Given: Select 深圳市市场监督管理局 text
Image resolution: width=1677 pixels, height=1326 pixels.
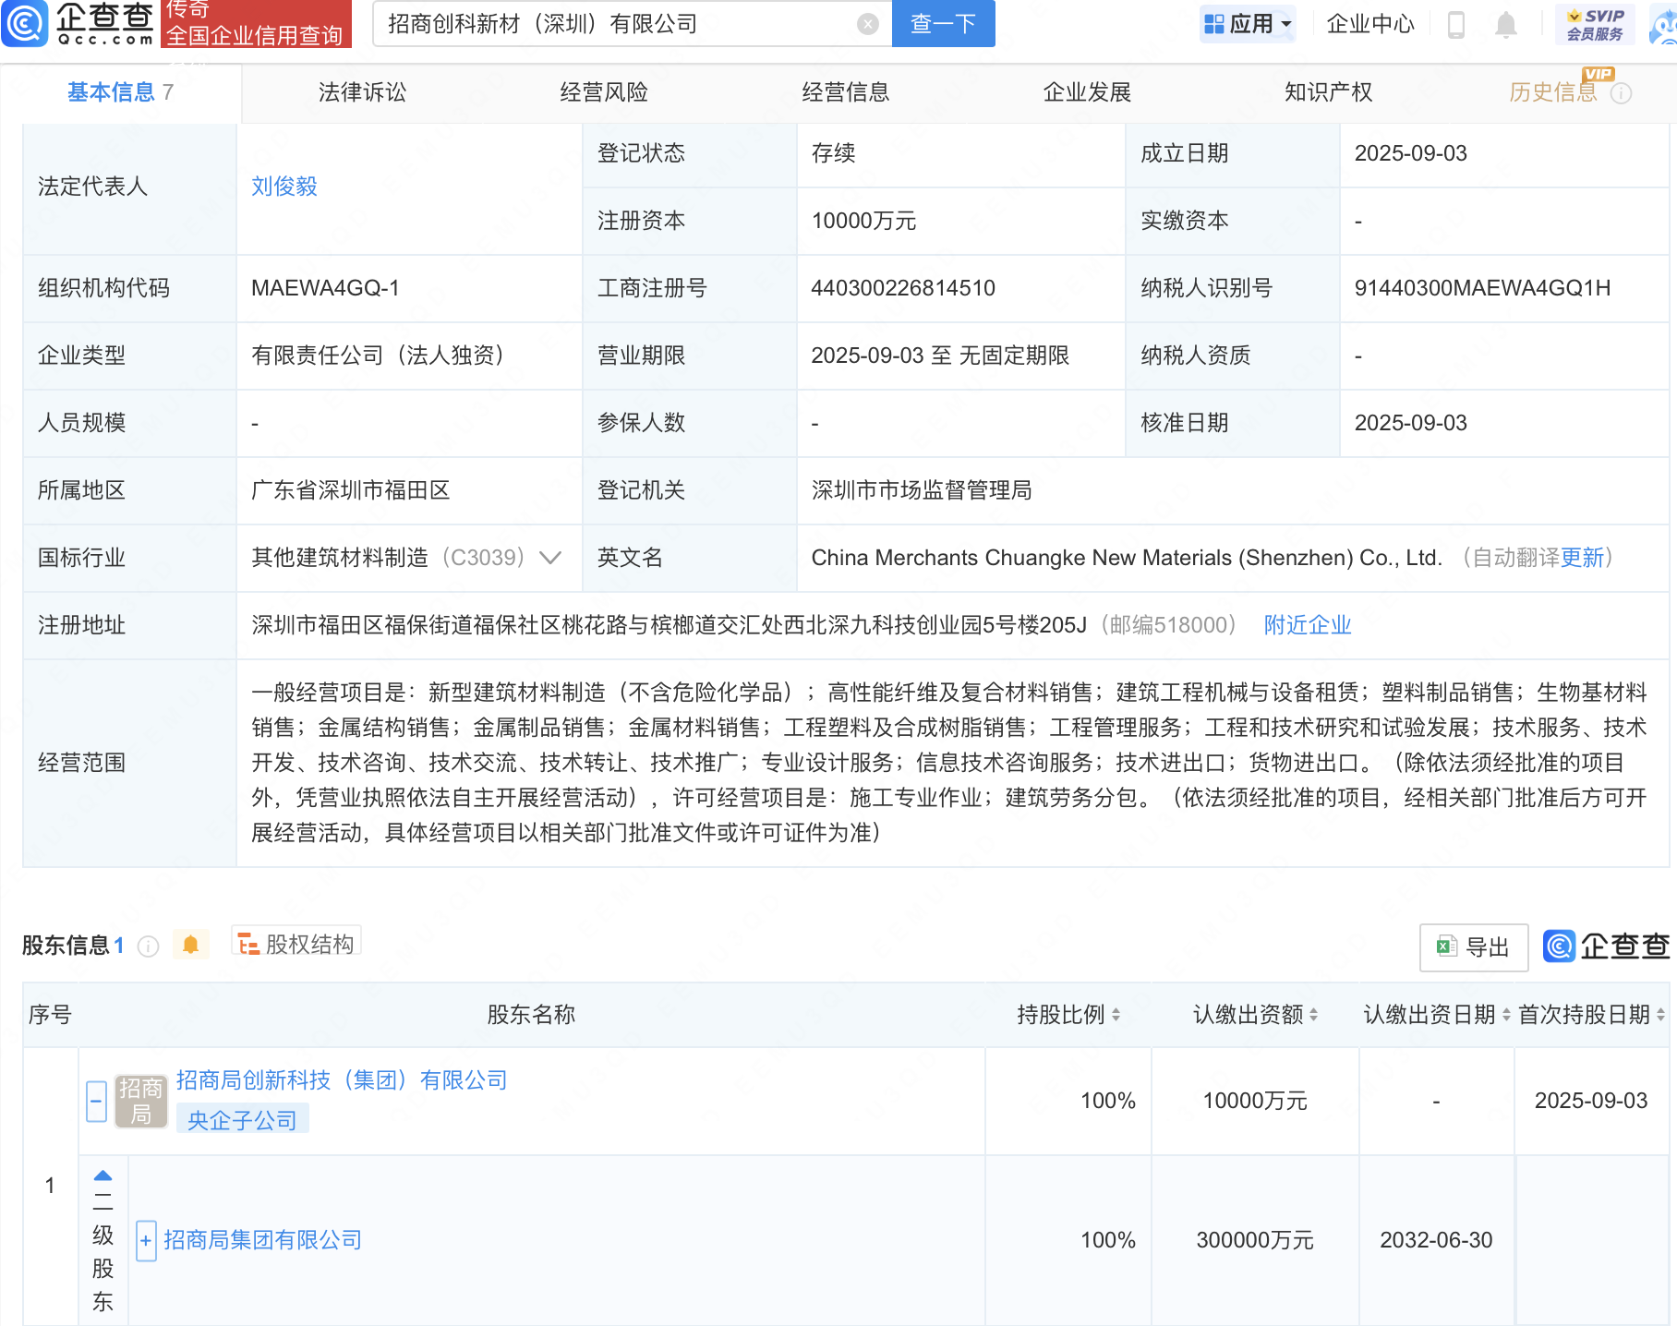Looking at the screenshot, I should (x=921, y=490).
